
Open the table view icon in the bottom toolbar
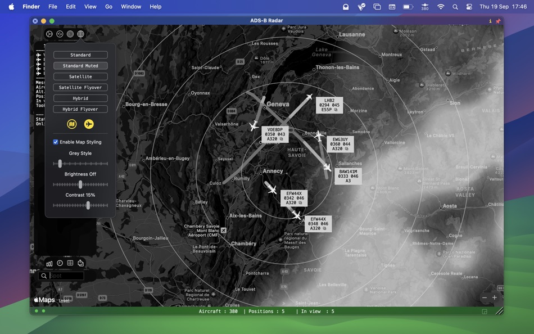[x=70, y=263]
